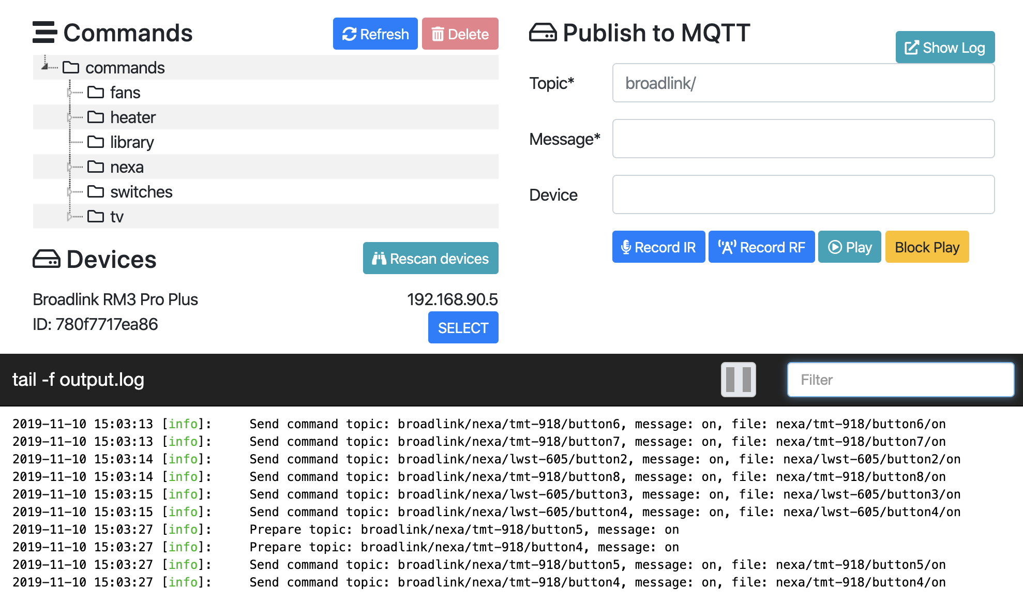Screen dimensions: 1023x602
Task: Open the tv folder item
Action: [x=116, y=217]
